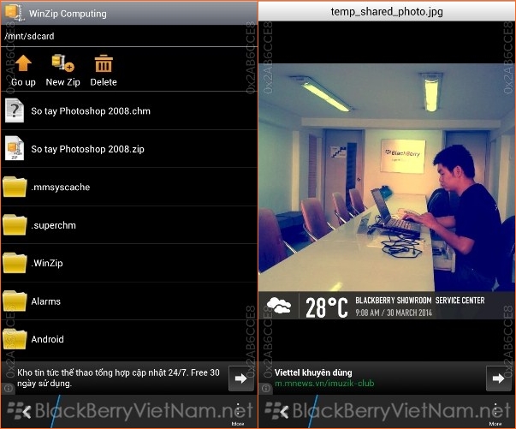Tap the temp_shared_photo.jpg title
The width and height of the screenshot is (516, 429).
[387, 11]
